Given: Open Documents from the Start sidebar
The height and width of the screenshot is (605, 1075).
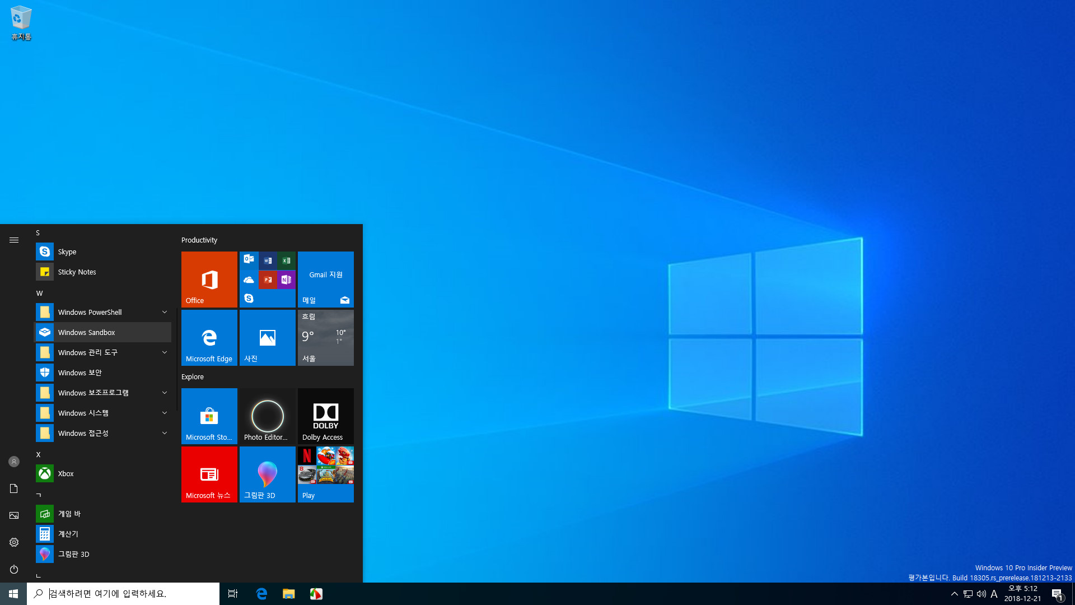Looking at the screenshot, I should click(x=14, y=488).
